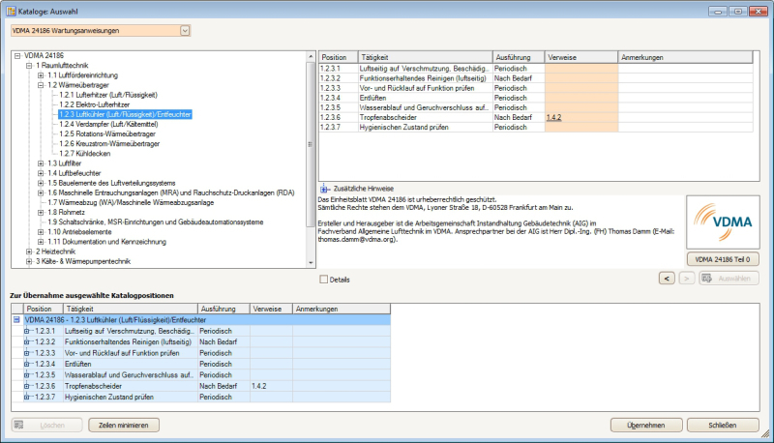
Task: Expand 3 Kälte- & Wärmepumpentechnik node
Action: click(29, 261)
